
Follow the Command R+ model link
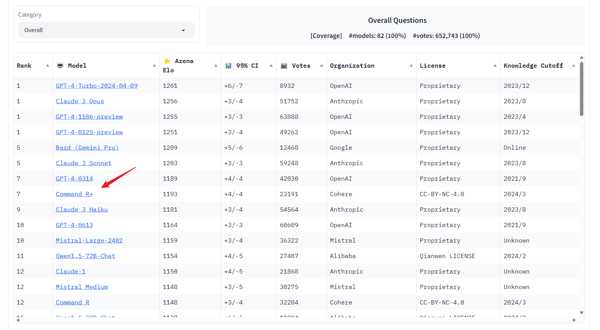[74, 194]
